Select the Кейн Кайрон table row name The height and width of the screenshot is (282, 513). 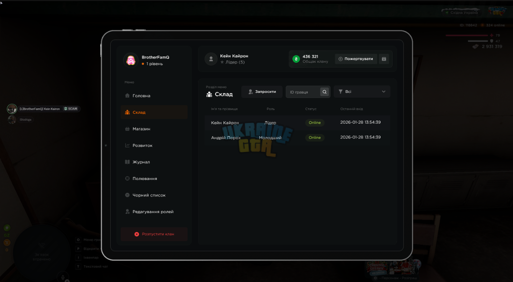[225, 123]
